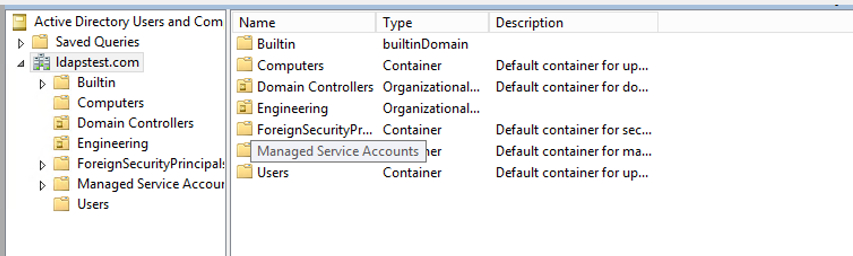Select Users in the left tree
This screenshot has height=256, width=853.
pyautogui.click(x=93, y=205)
